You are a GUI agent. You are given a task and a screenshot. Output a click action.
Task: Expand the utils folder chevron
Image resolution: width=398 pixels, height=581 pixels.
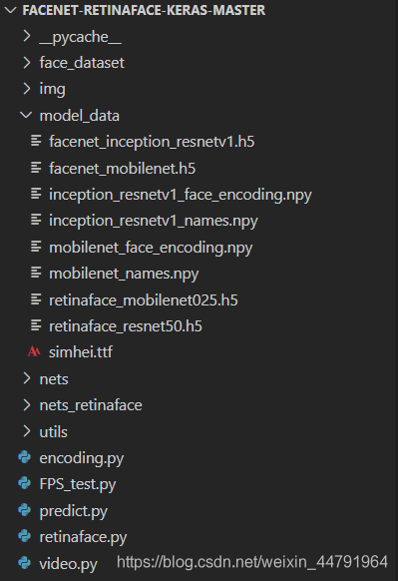point(27,431)
